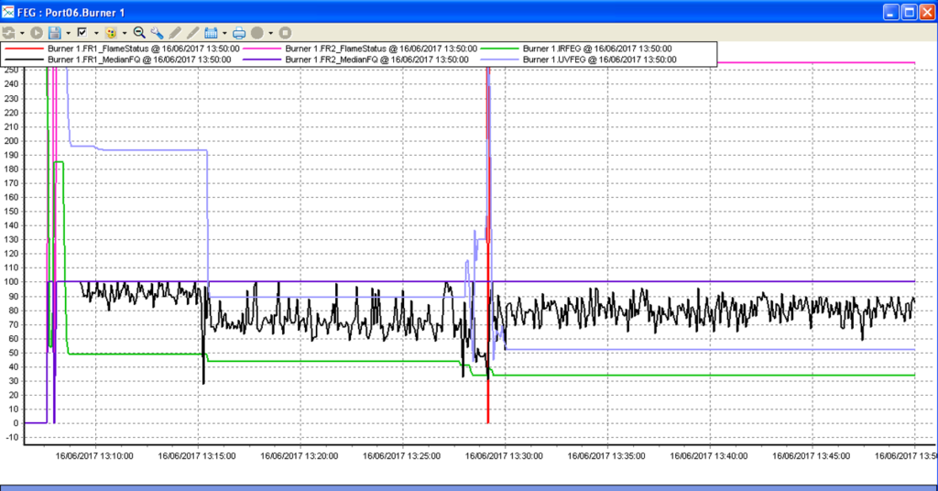The image size is (938, 491).
Task: Click the first grey pen icon
Action: [x=175, y=33]
